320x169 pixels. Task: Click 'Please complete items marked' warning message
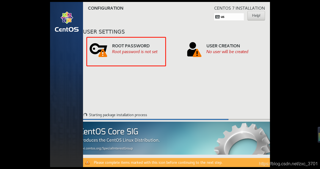click(x=158, y=162)
